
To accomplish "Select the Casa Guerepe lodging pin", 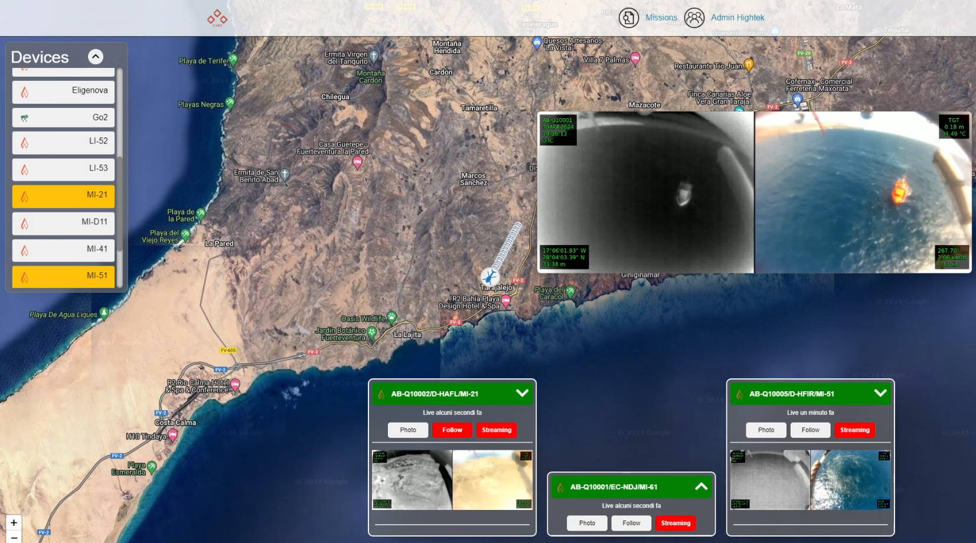I will click(357, 162).
